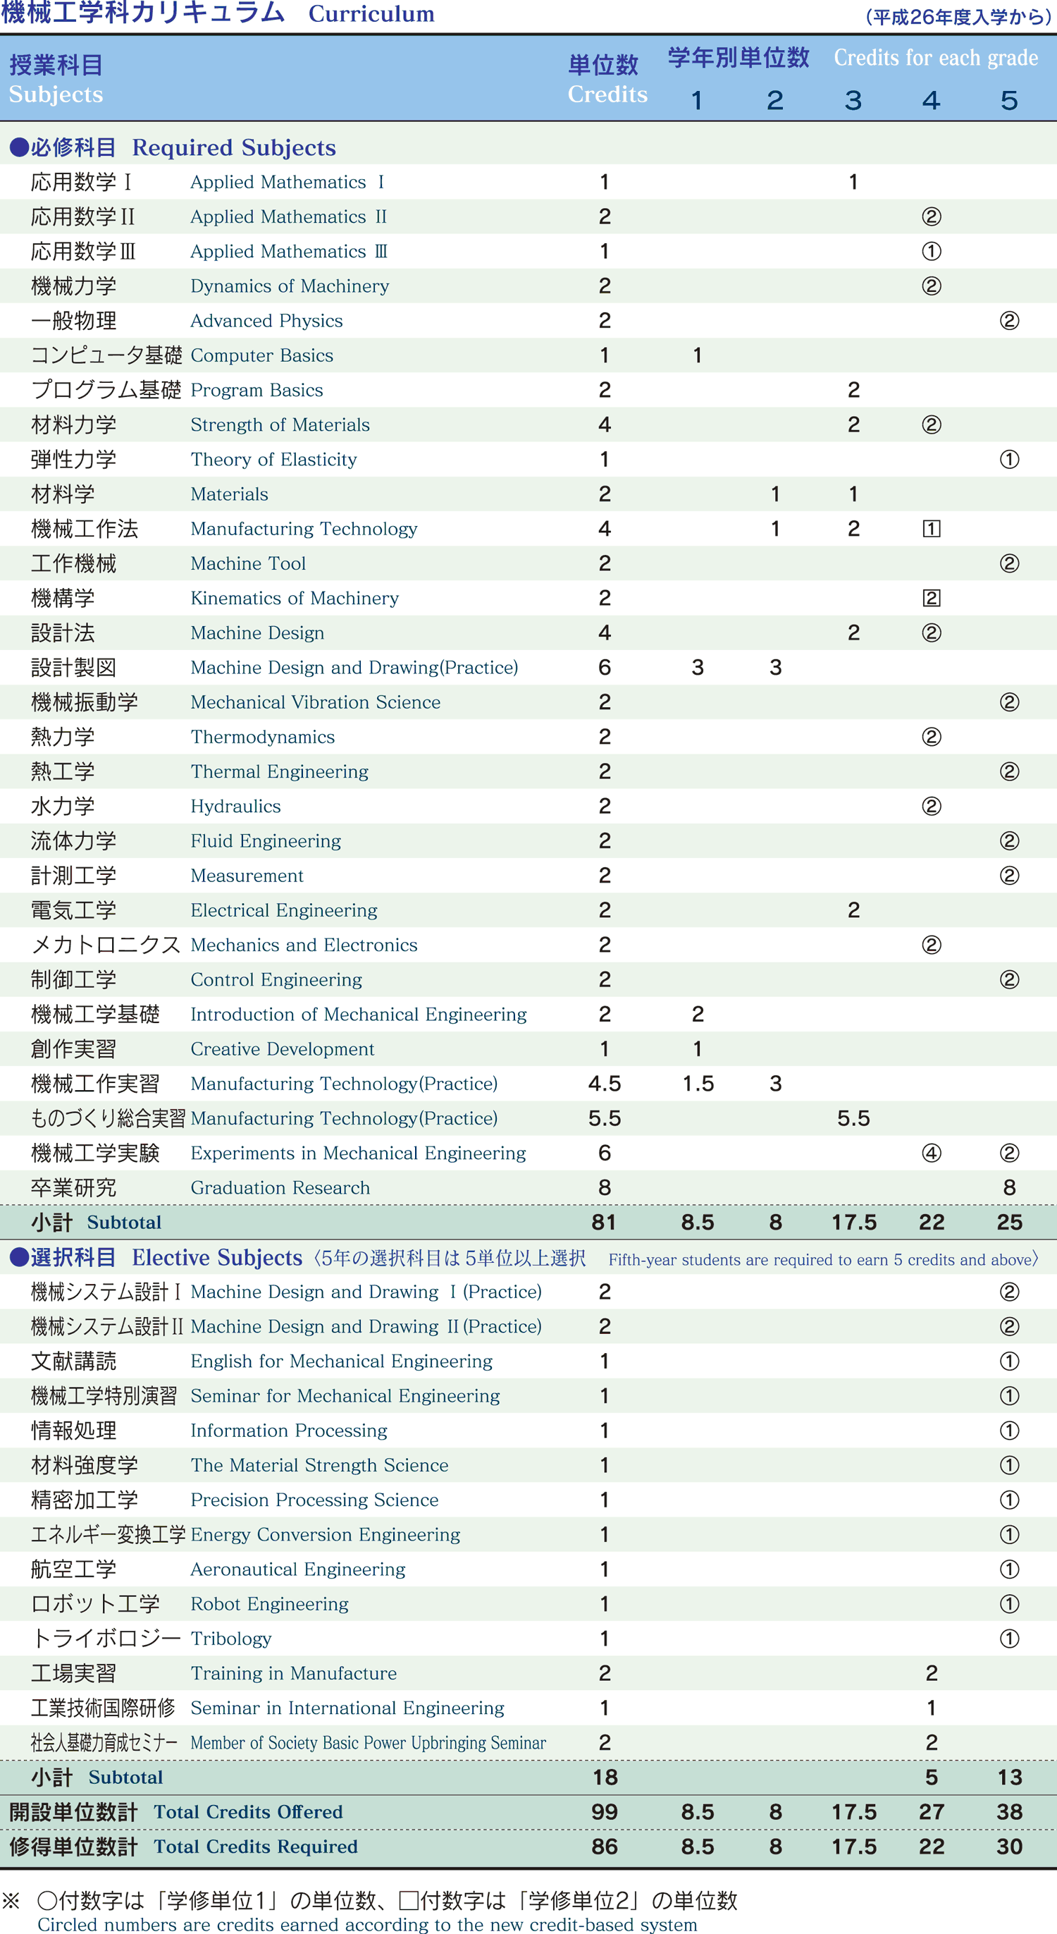Click 'The Material Strength Science' elective
The height and width of the screenshot is (1934, 1057).
(x=320, y=1464)
